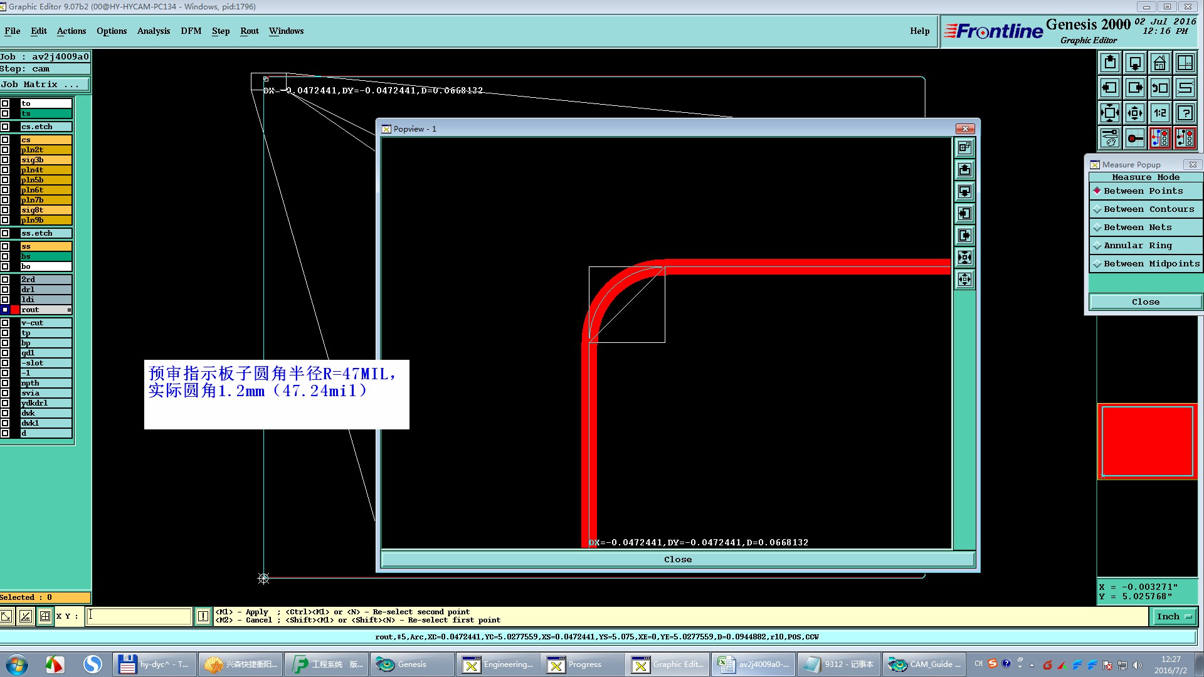
Task: Open the Analysis menu
Action: tap(154, 31)
